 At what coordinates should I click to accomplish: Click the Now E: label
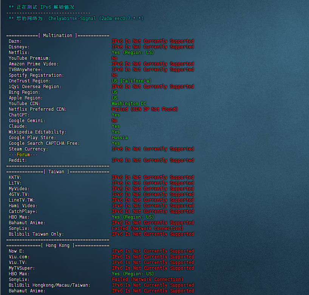[x=16, y=251]
